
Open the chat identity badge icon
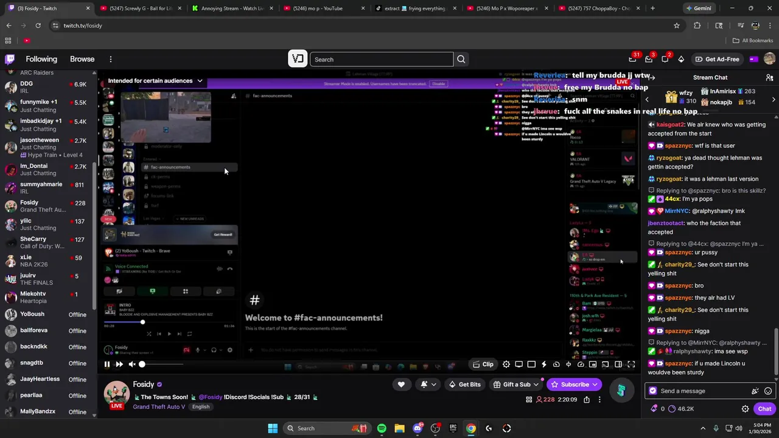pos(653,391)
